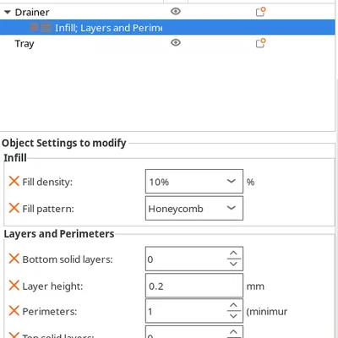338x338 pixels.
Task: Select the Drainer object row
Action: pos(167,12)
